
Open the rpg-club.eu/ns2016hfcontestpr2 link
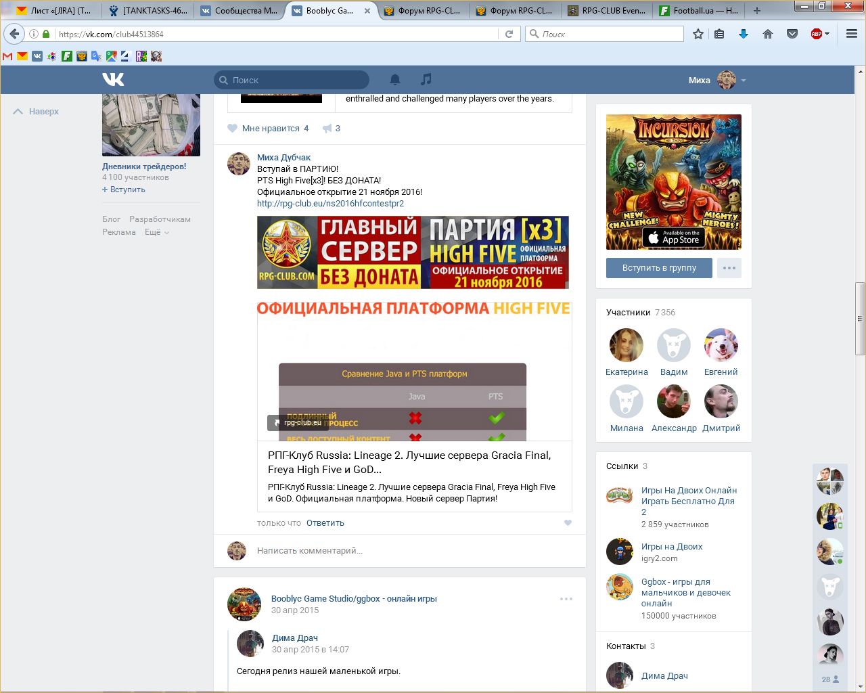click(x=330, y=203)
